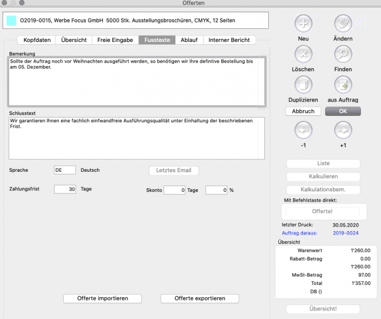Open linked order 2019-0024

click(x=346, y=233)
